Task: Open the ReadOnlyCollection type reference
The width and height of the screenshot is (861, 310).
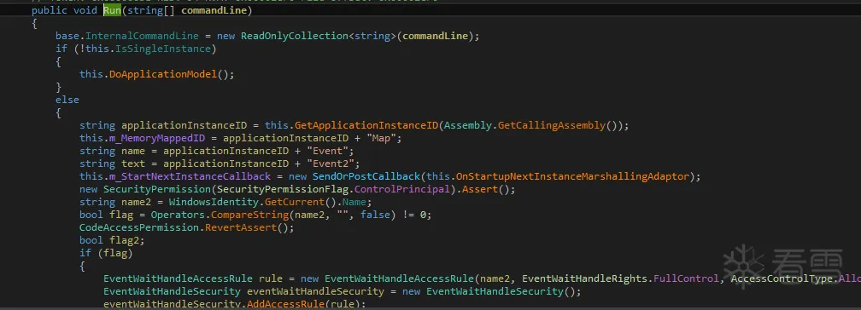Action: pyautogui.click(x=295, y=36)
